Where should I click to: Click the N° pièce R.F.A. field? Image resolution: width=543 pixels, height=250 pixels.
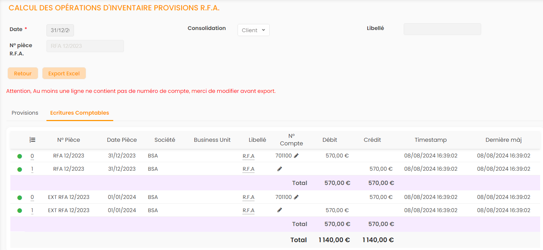(x=85, y=46)
